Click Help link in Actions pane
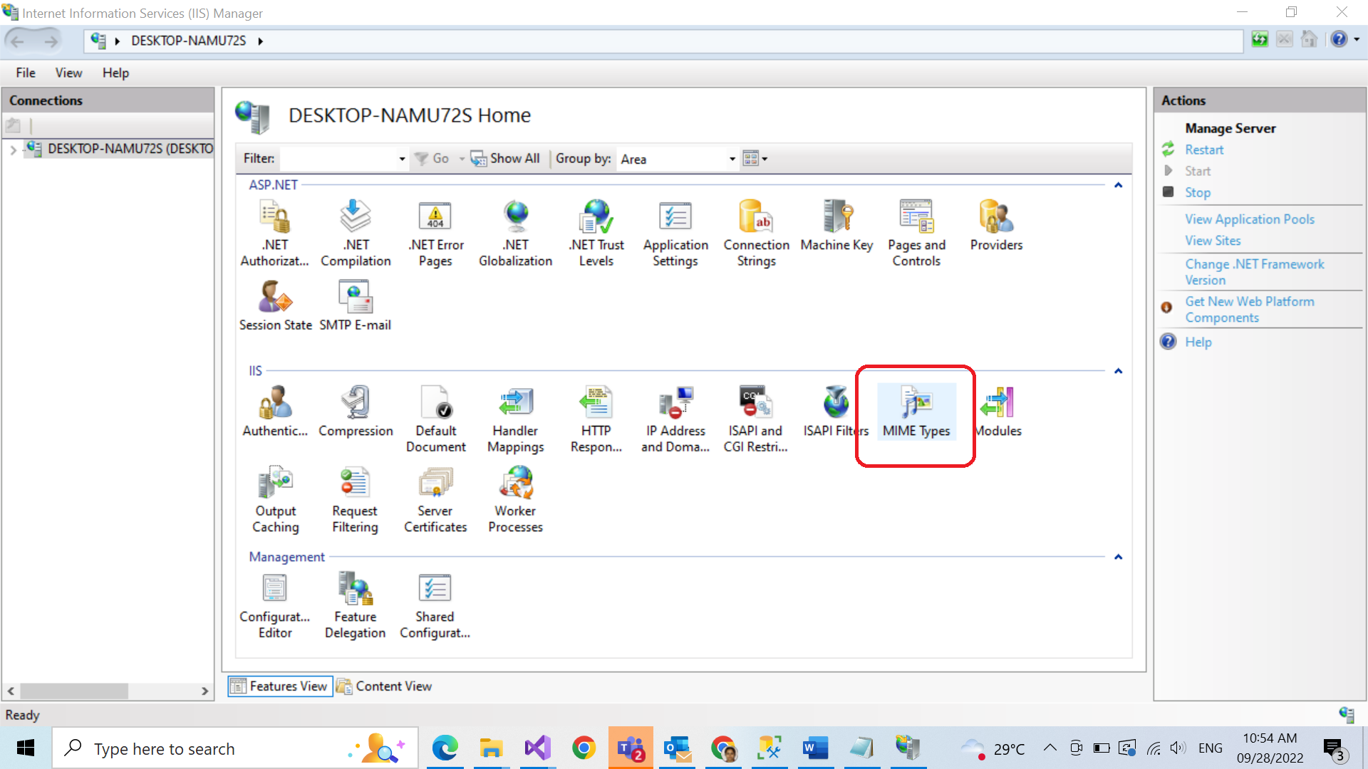Screen dimensions: 1368x769 tap(1198, 342)
